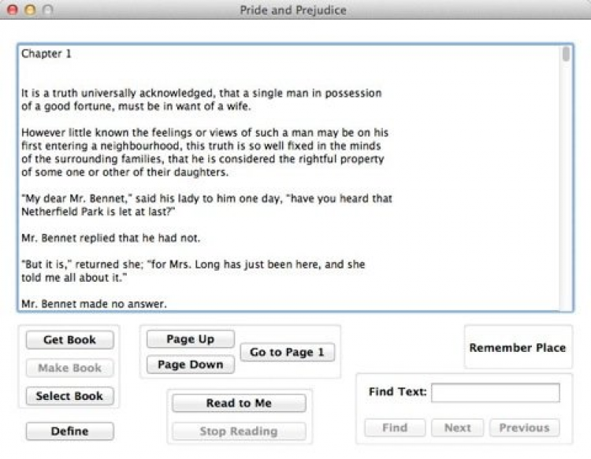Minimize the window with the yellow button
This screenshot has width=591, height=459.
click(30, 10)
